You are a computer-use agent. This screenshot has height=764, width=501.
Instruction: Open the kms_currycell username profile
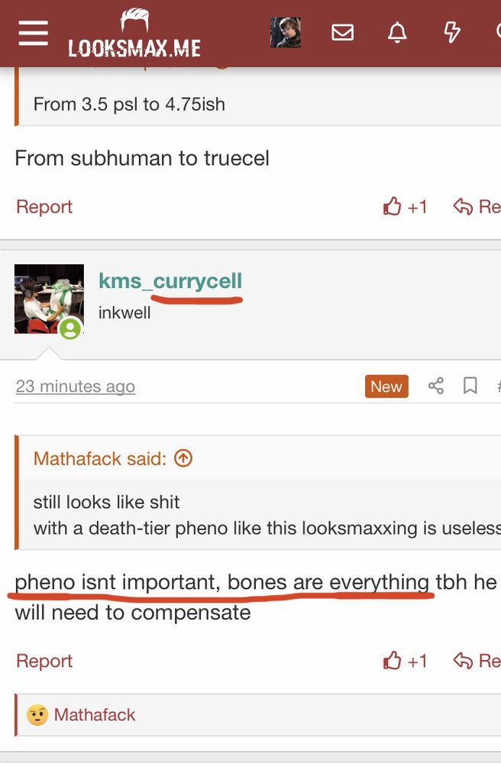coord(170,281)
